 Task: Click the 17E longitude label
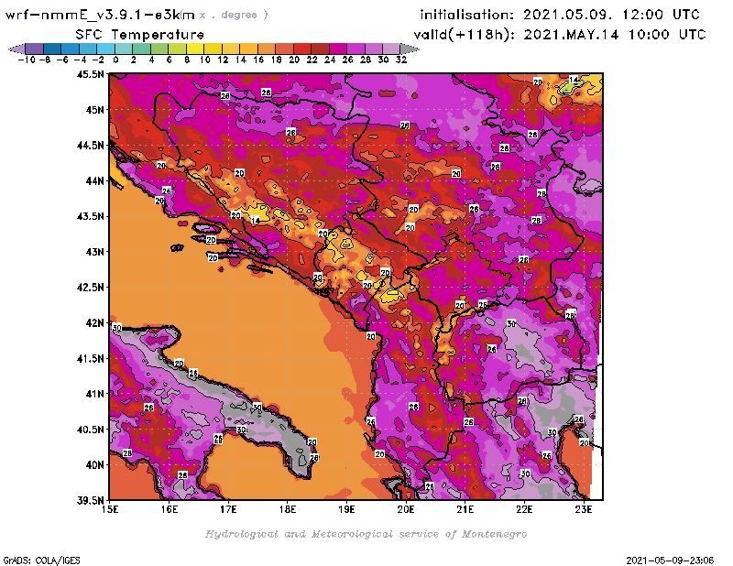coord(228,509)
